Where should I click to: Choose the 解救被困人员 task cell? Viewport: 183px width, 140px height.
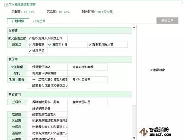click(88, 102)
